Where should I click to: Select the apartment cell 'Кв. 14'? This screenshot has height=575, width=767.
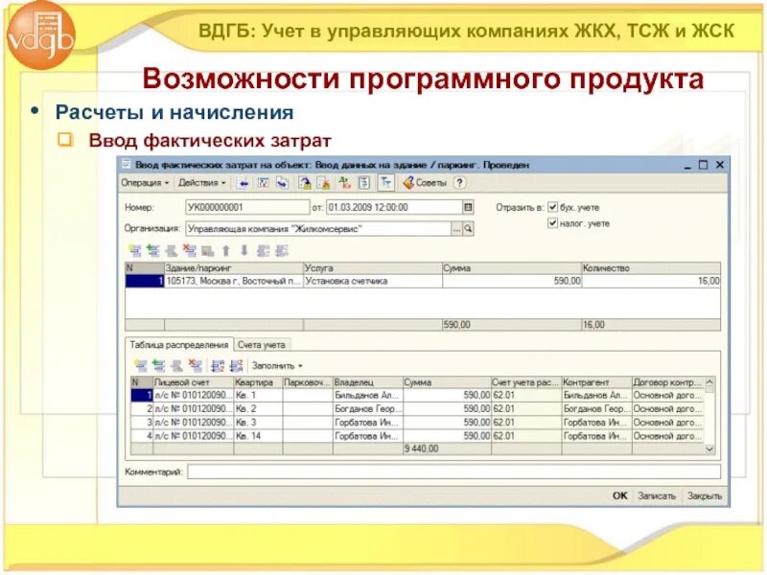258,436
